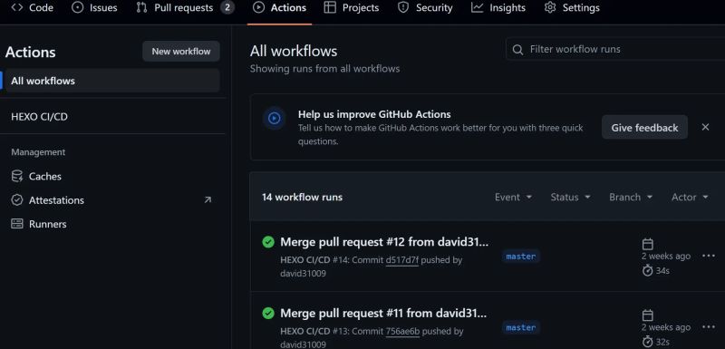Click the New workflow button
The width and height of the screenshot is (725, 349).
coord(180,52)
